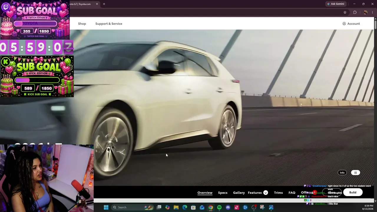This screenshot has width=377, height=212.
Task: Open the Chrome profile avatar
Action: tap(366, 12)
